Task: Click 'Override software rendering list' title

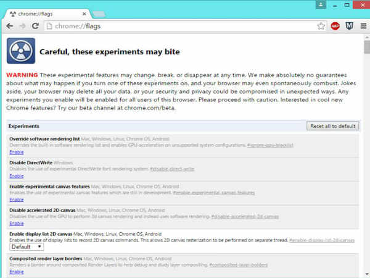Action: [44, 139]
